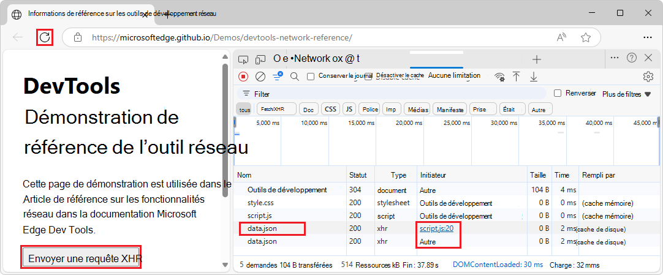Open network search magnifier
Screen dimensions: 663x275
295,77
